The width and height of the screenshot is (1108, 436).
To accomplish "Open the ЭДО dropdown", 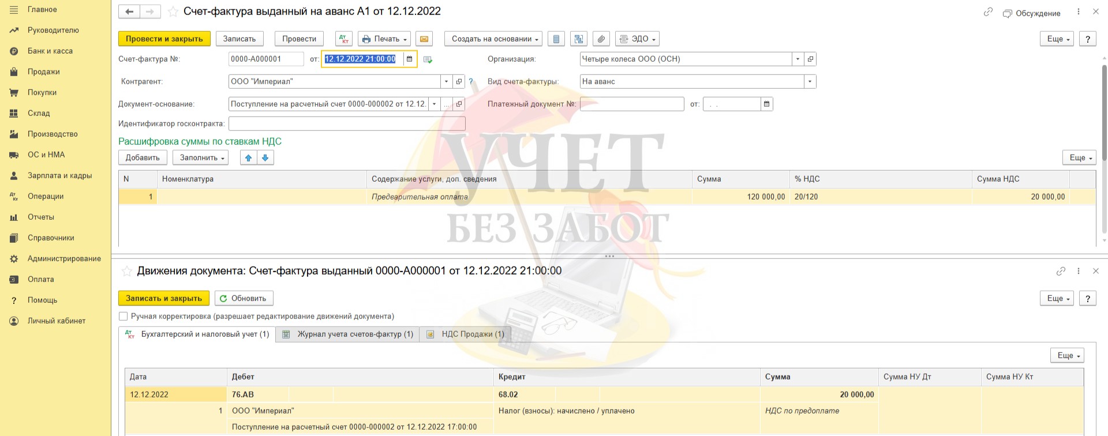I will [x=637, y=39].
